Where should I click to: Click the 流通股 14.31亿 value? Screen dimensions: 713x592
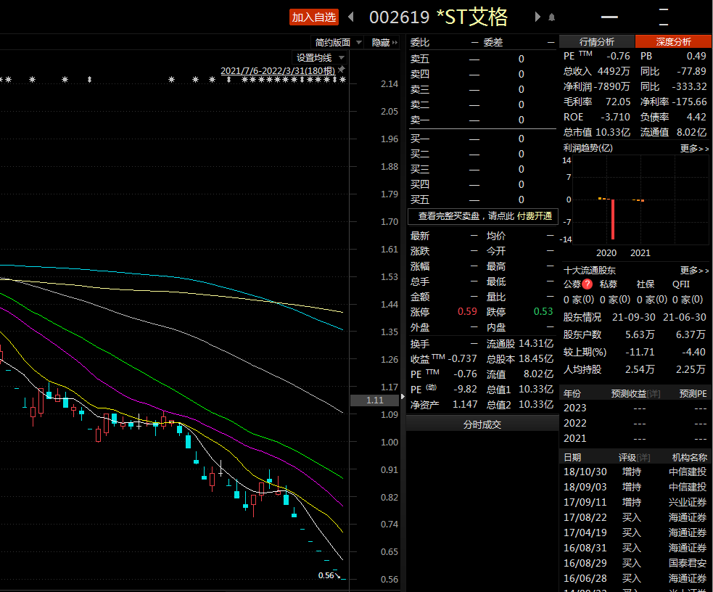(x=536, y=344)
